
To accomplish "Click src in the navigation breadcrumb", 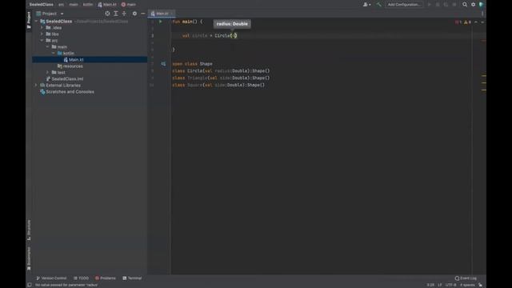I will (61, 5).
